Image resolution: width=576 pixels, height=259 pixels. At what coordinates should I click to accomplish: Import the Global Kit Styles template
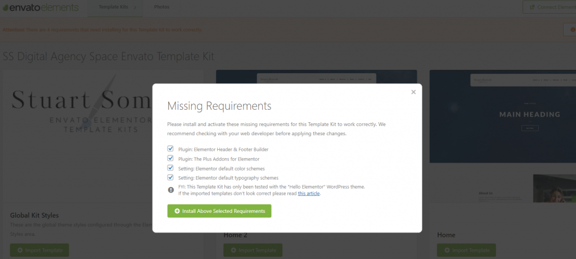point(39,250)
